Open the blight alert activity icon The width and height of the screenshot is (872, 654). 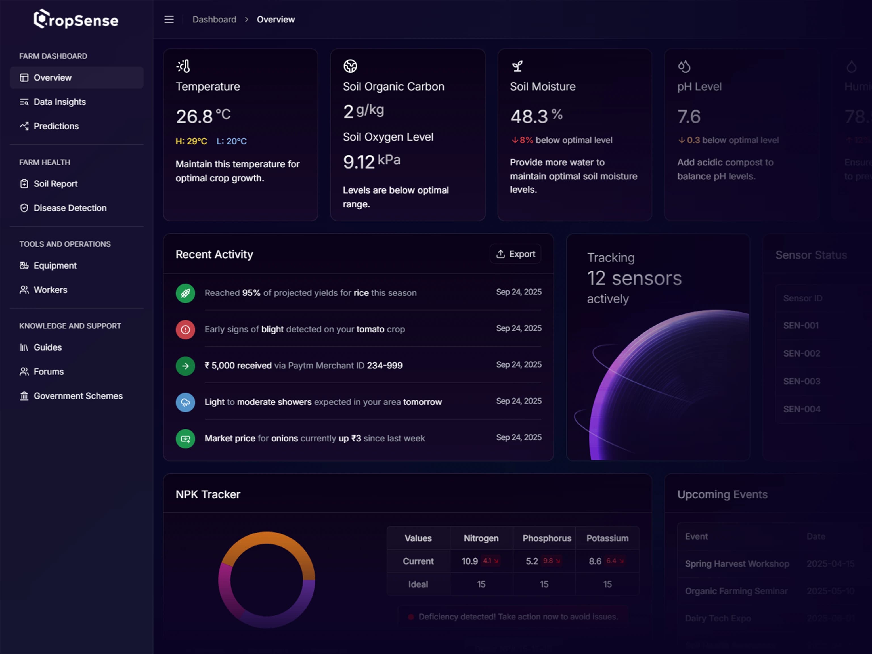185,330
